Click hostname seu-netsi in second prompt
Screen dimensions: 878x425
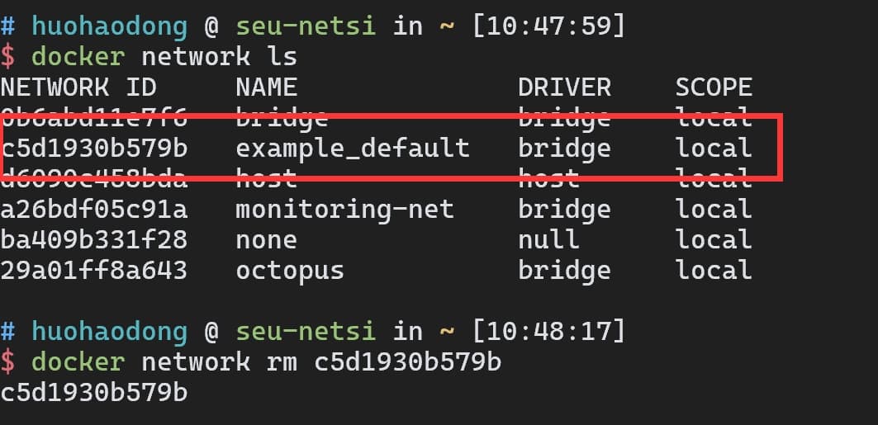306,332
